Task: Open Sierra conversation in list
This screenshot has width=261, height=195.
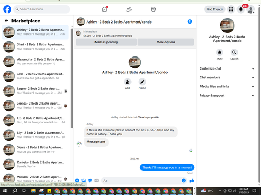Action: pyautogui.click(x=35, y=150)
